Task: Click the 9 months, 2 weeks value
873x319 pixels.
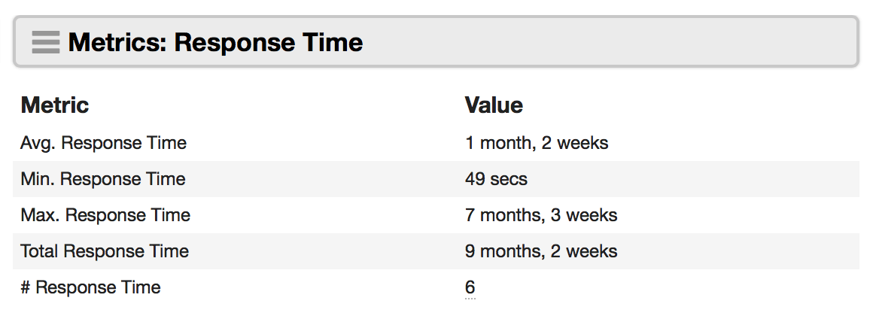Action: (x=541, y=251)
